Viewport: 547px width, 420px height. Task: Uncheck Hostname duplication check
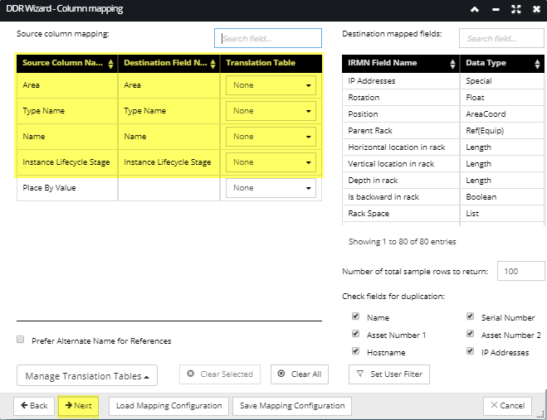(x=355, y=350)
